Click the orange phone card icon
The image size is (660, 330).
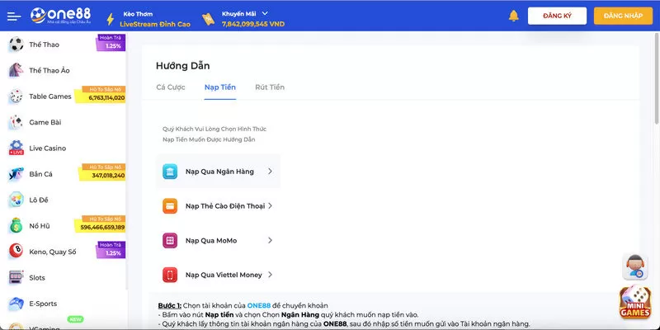click(x=169, y=206)
